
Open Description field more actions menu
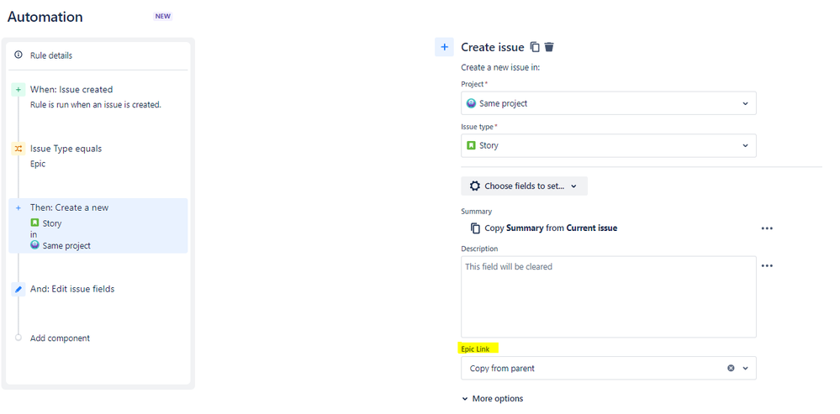point(767,266)
